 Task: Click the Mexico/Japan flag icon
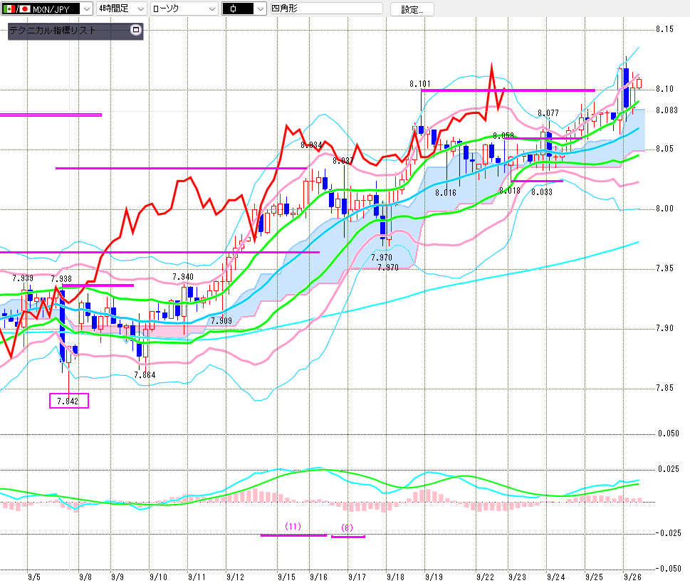[16, 9]
